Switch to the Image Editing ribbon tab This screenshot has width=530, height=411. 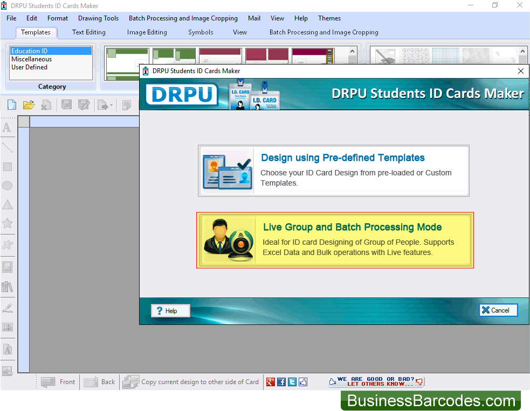(x=147, y=32)
